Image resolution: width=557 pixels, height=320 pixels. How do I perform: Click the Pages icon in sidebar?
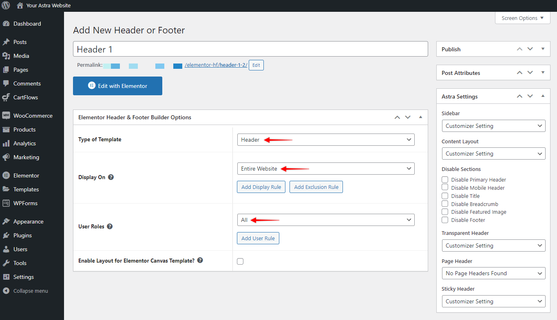click(6, 70)
